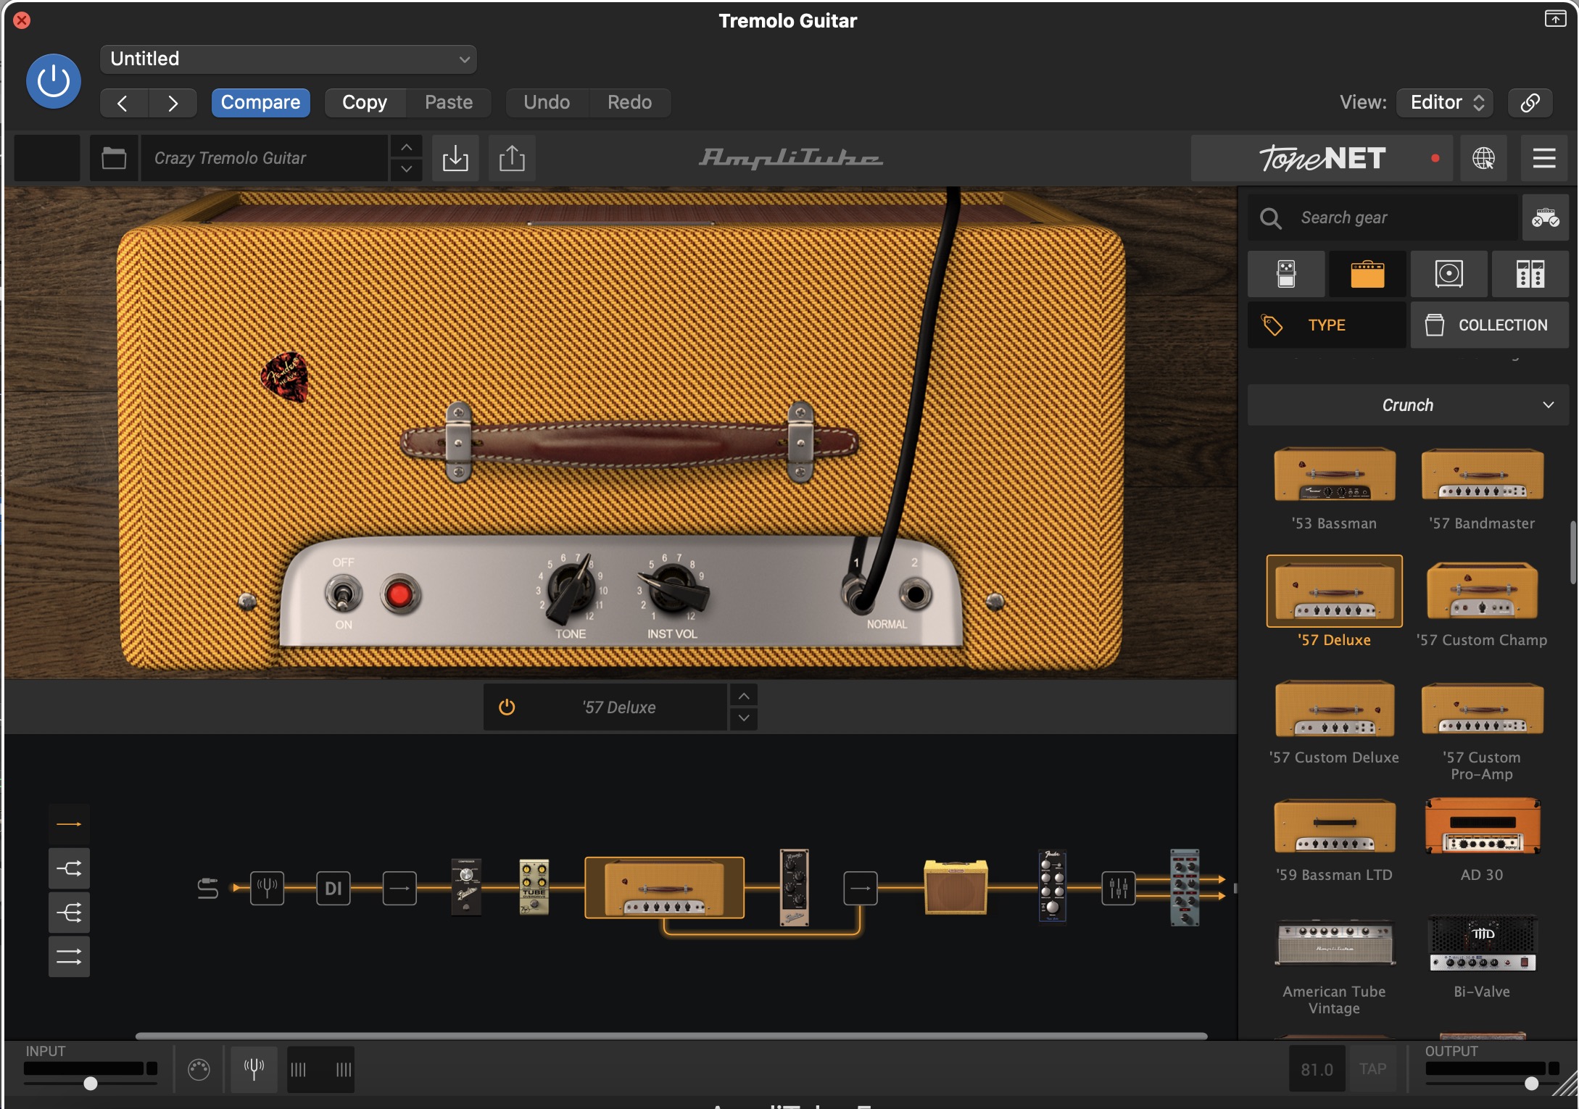Click the Crazy Tremolo Guitar preset name
The height and width of the screenshot is (1109, 1579).
(x=264, y=158)
